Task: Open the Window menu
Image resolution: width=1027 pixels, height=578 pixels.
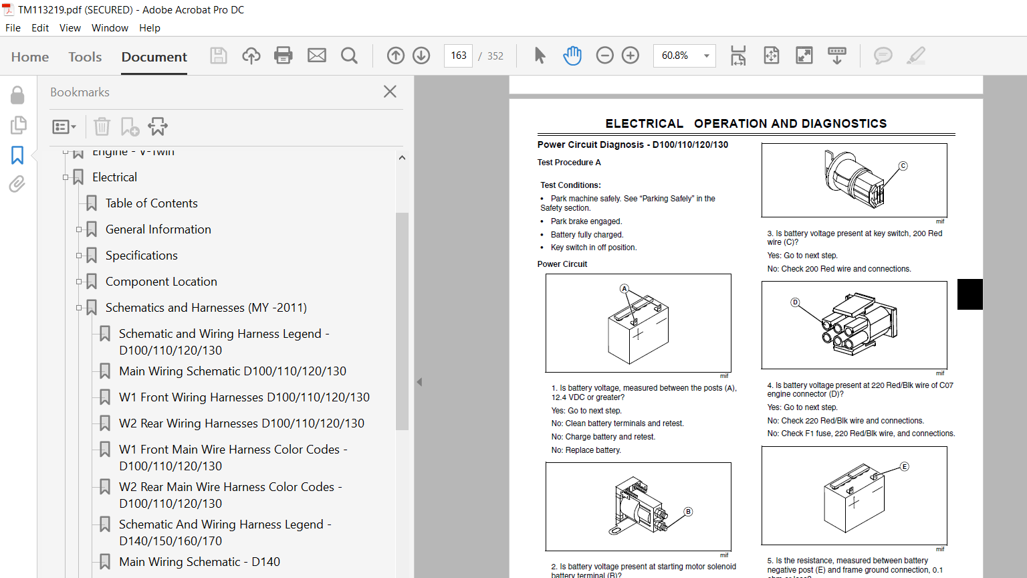Action: [x=110, y=28]
